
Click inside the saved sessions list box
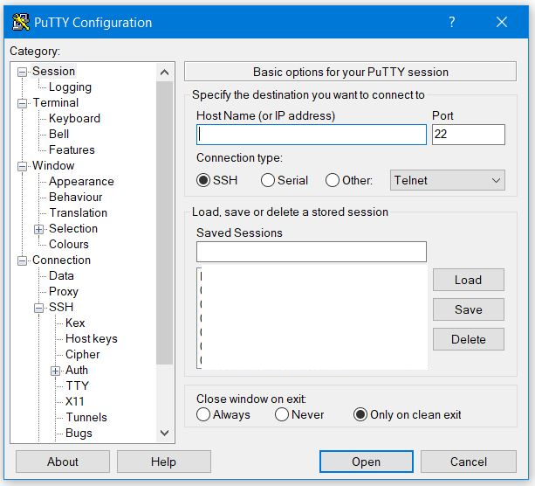point(312,318)
